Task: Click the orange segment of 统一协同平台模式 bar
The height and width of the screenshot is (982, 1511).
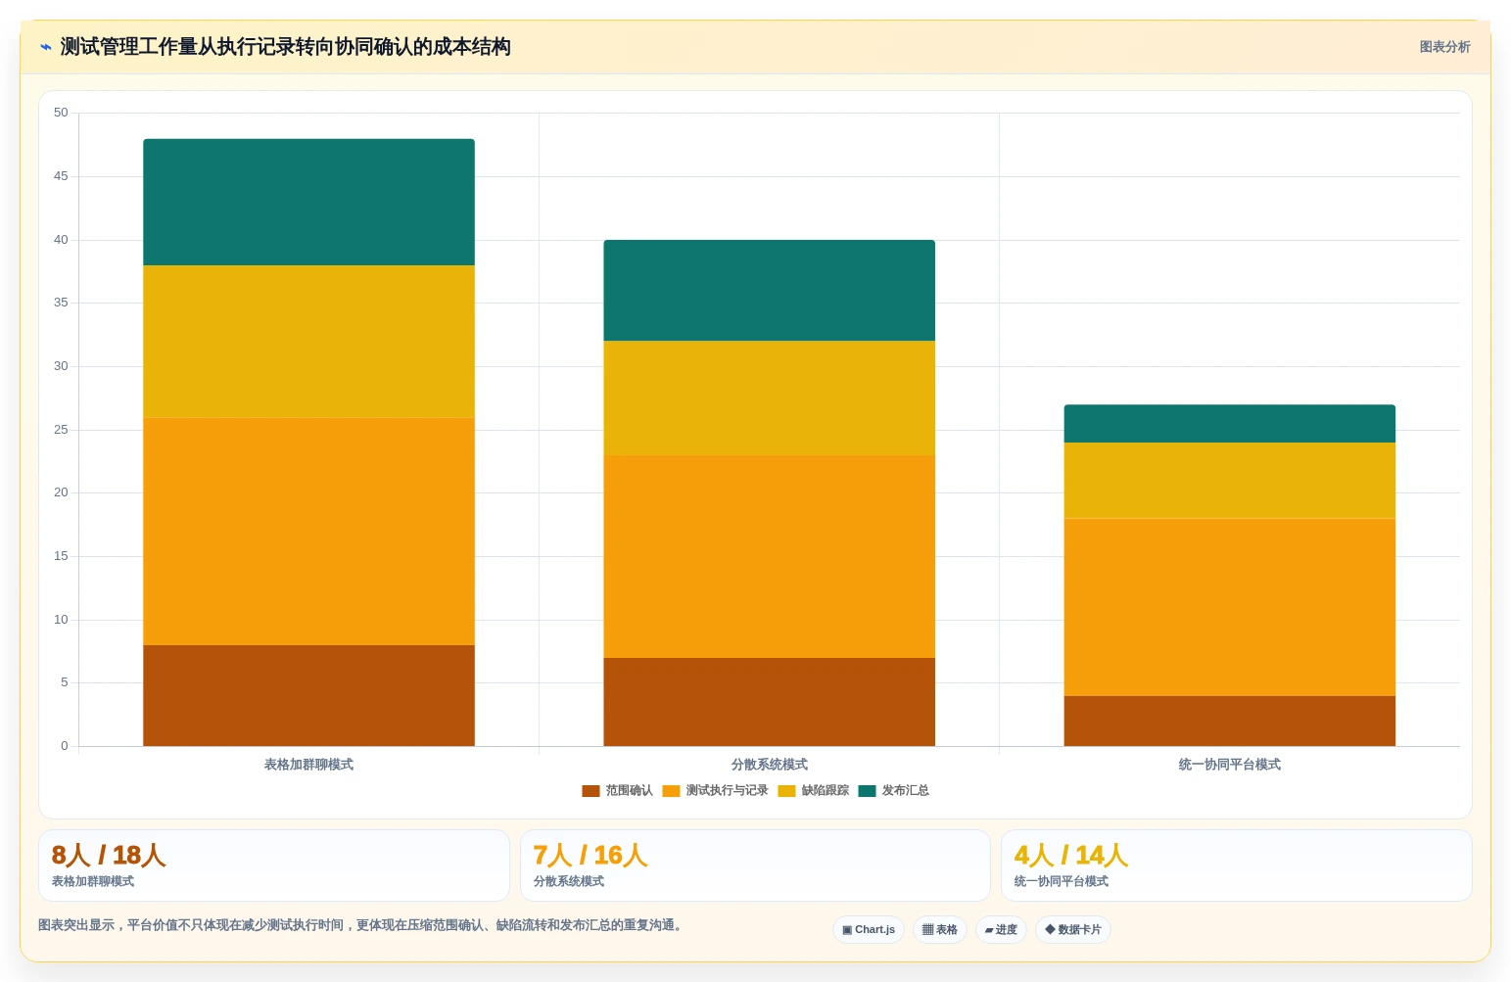Action: pos(1229,607)
